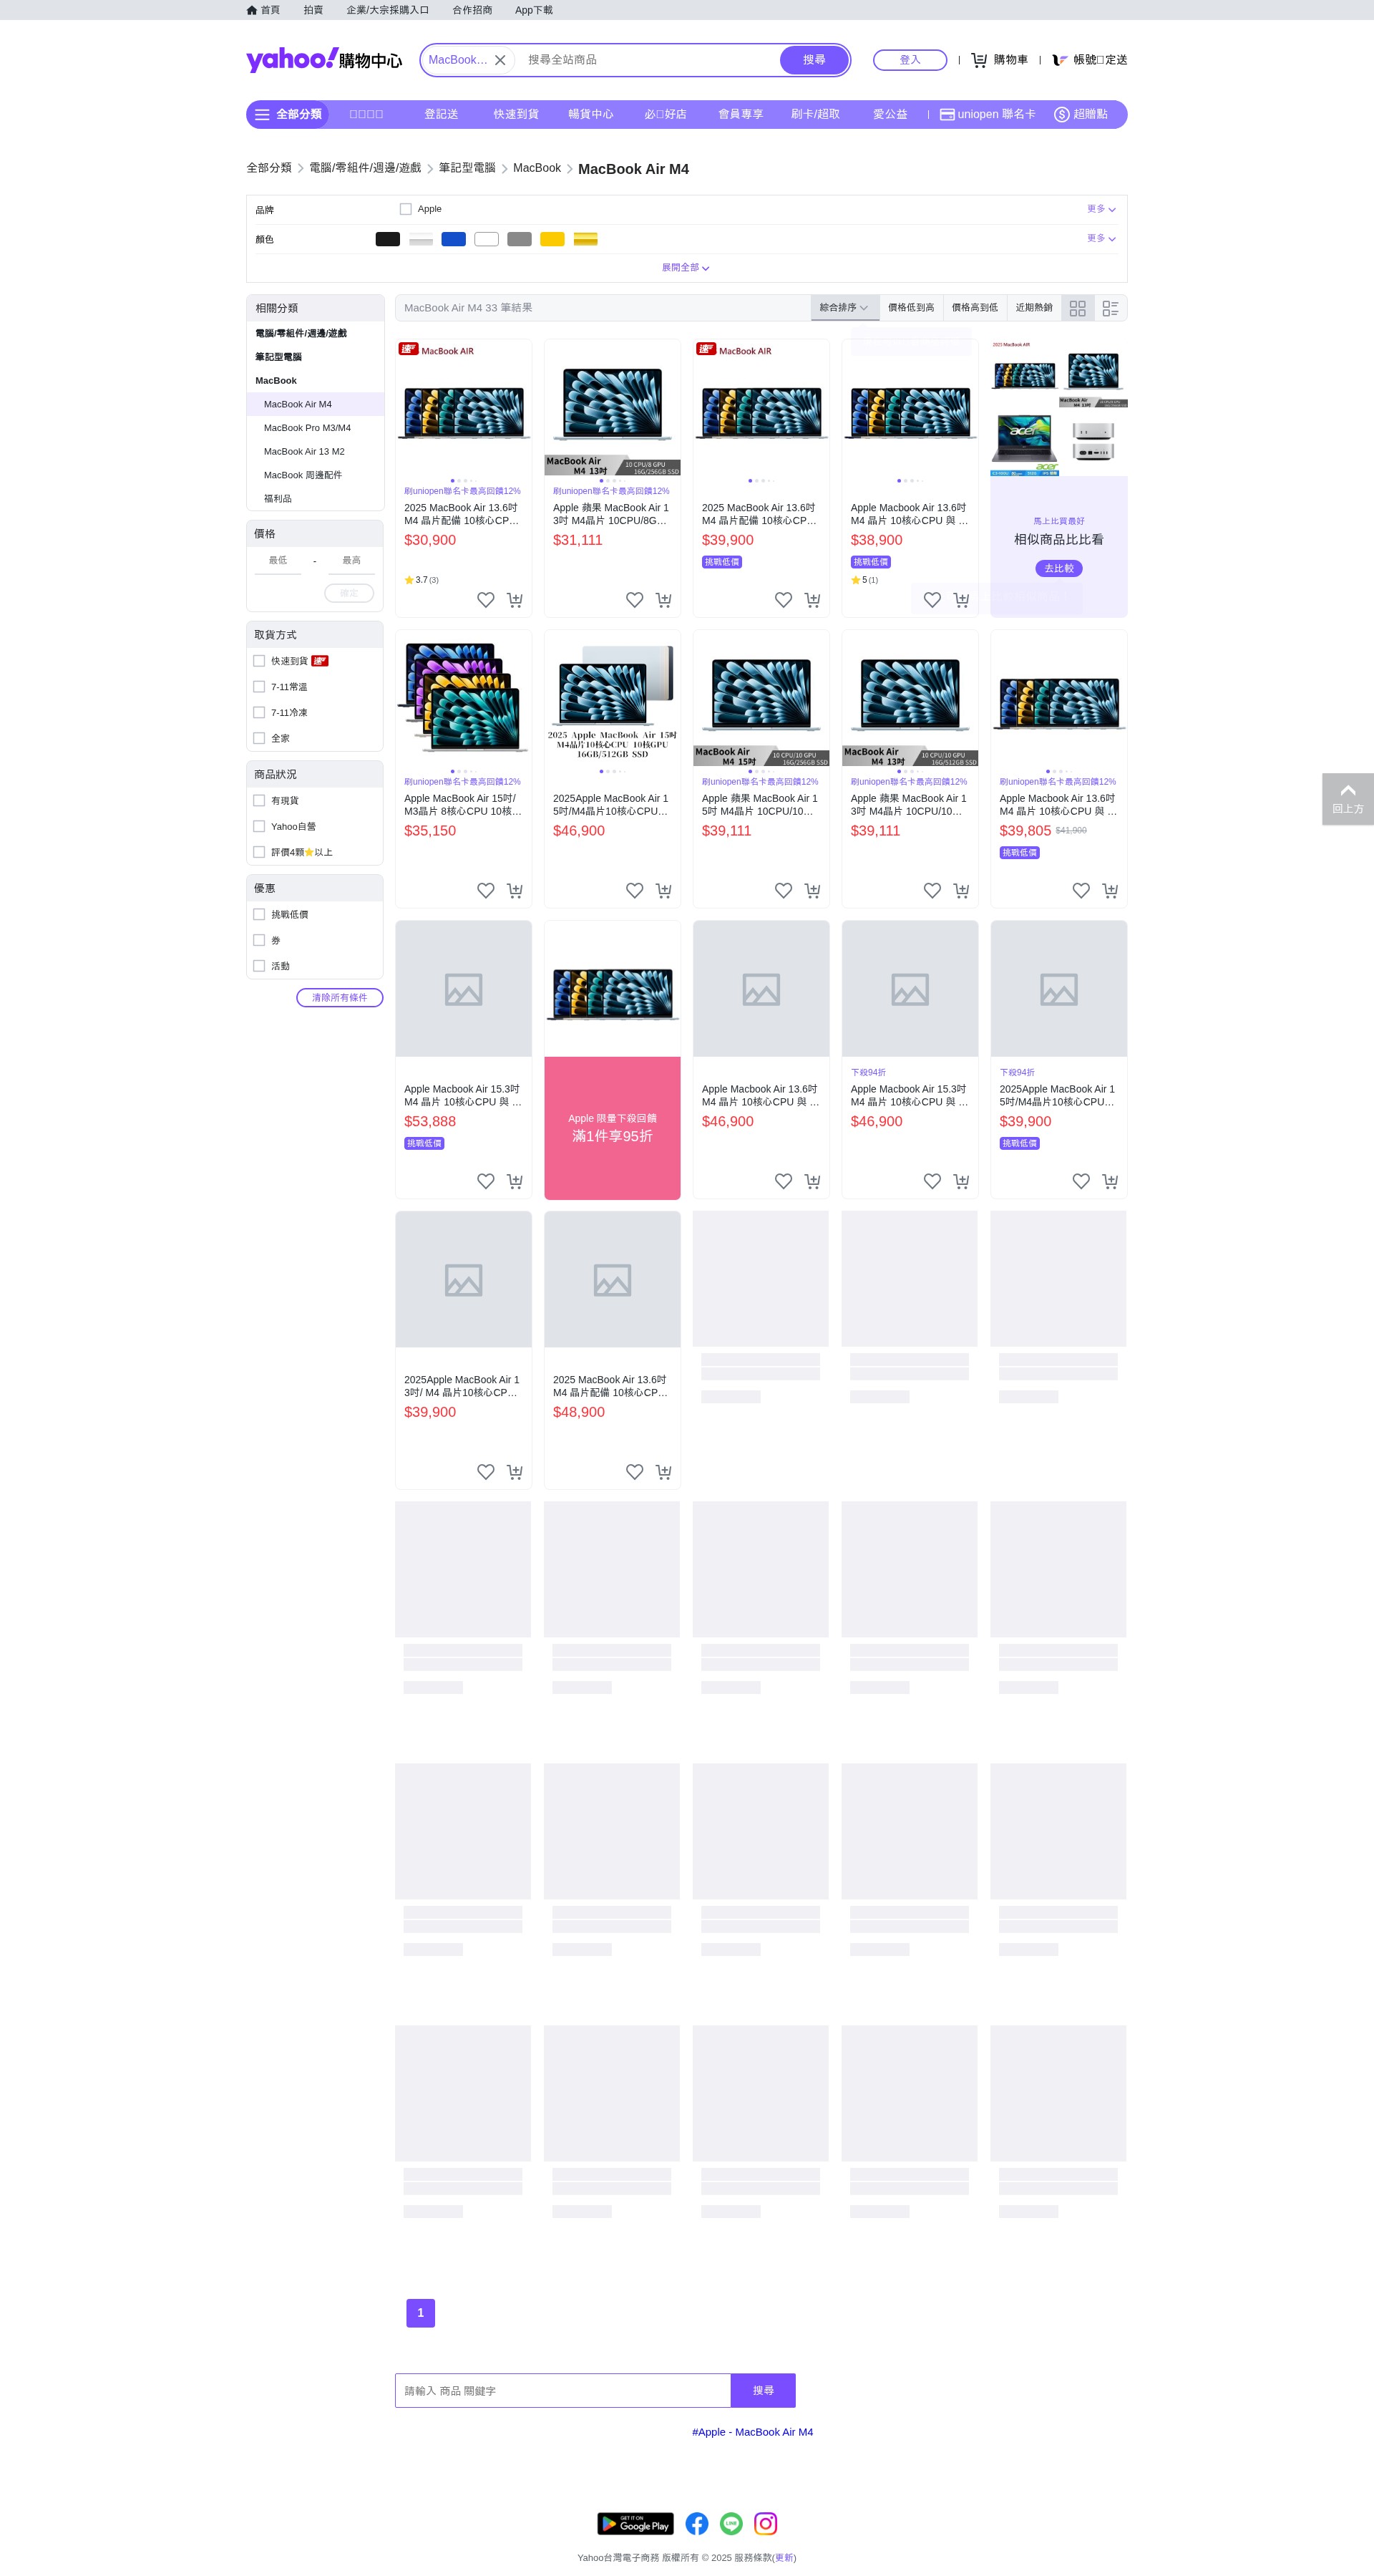The width and height of the screenshot is (1374, 2576).
Task: Choose the black color swatch
Action: [x=388, y=239]
